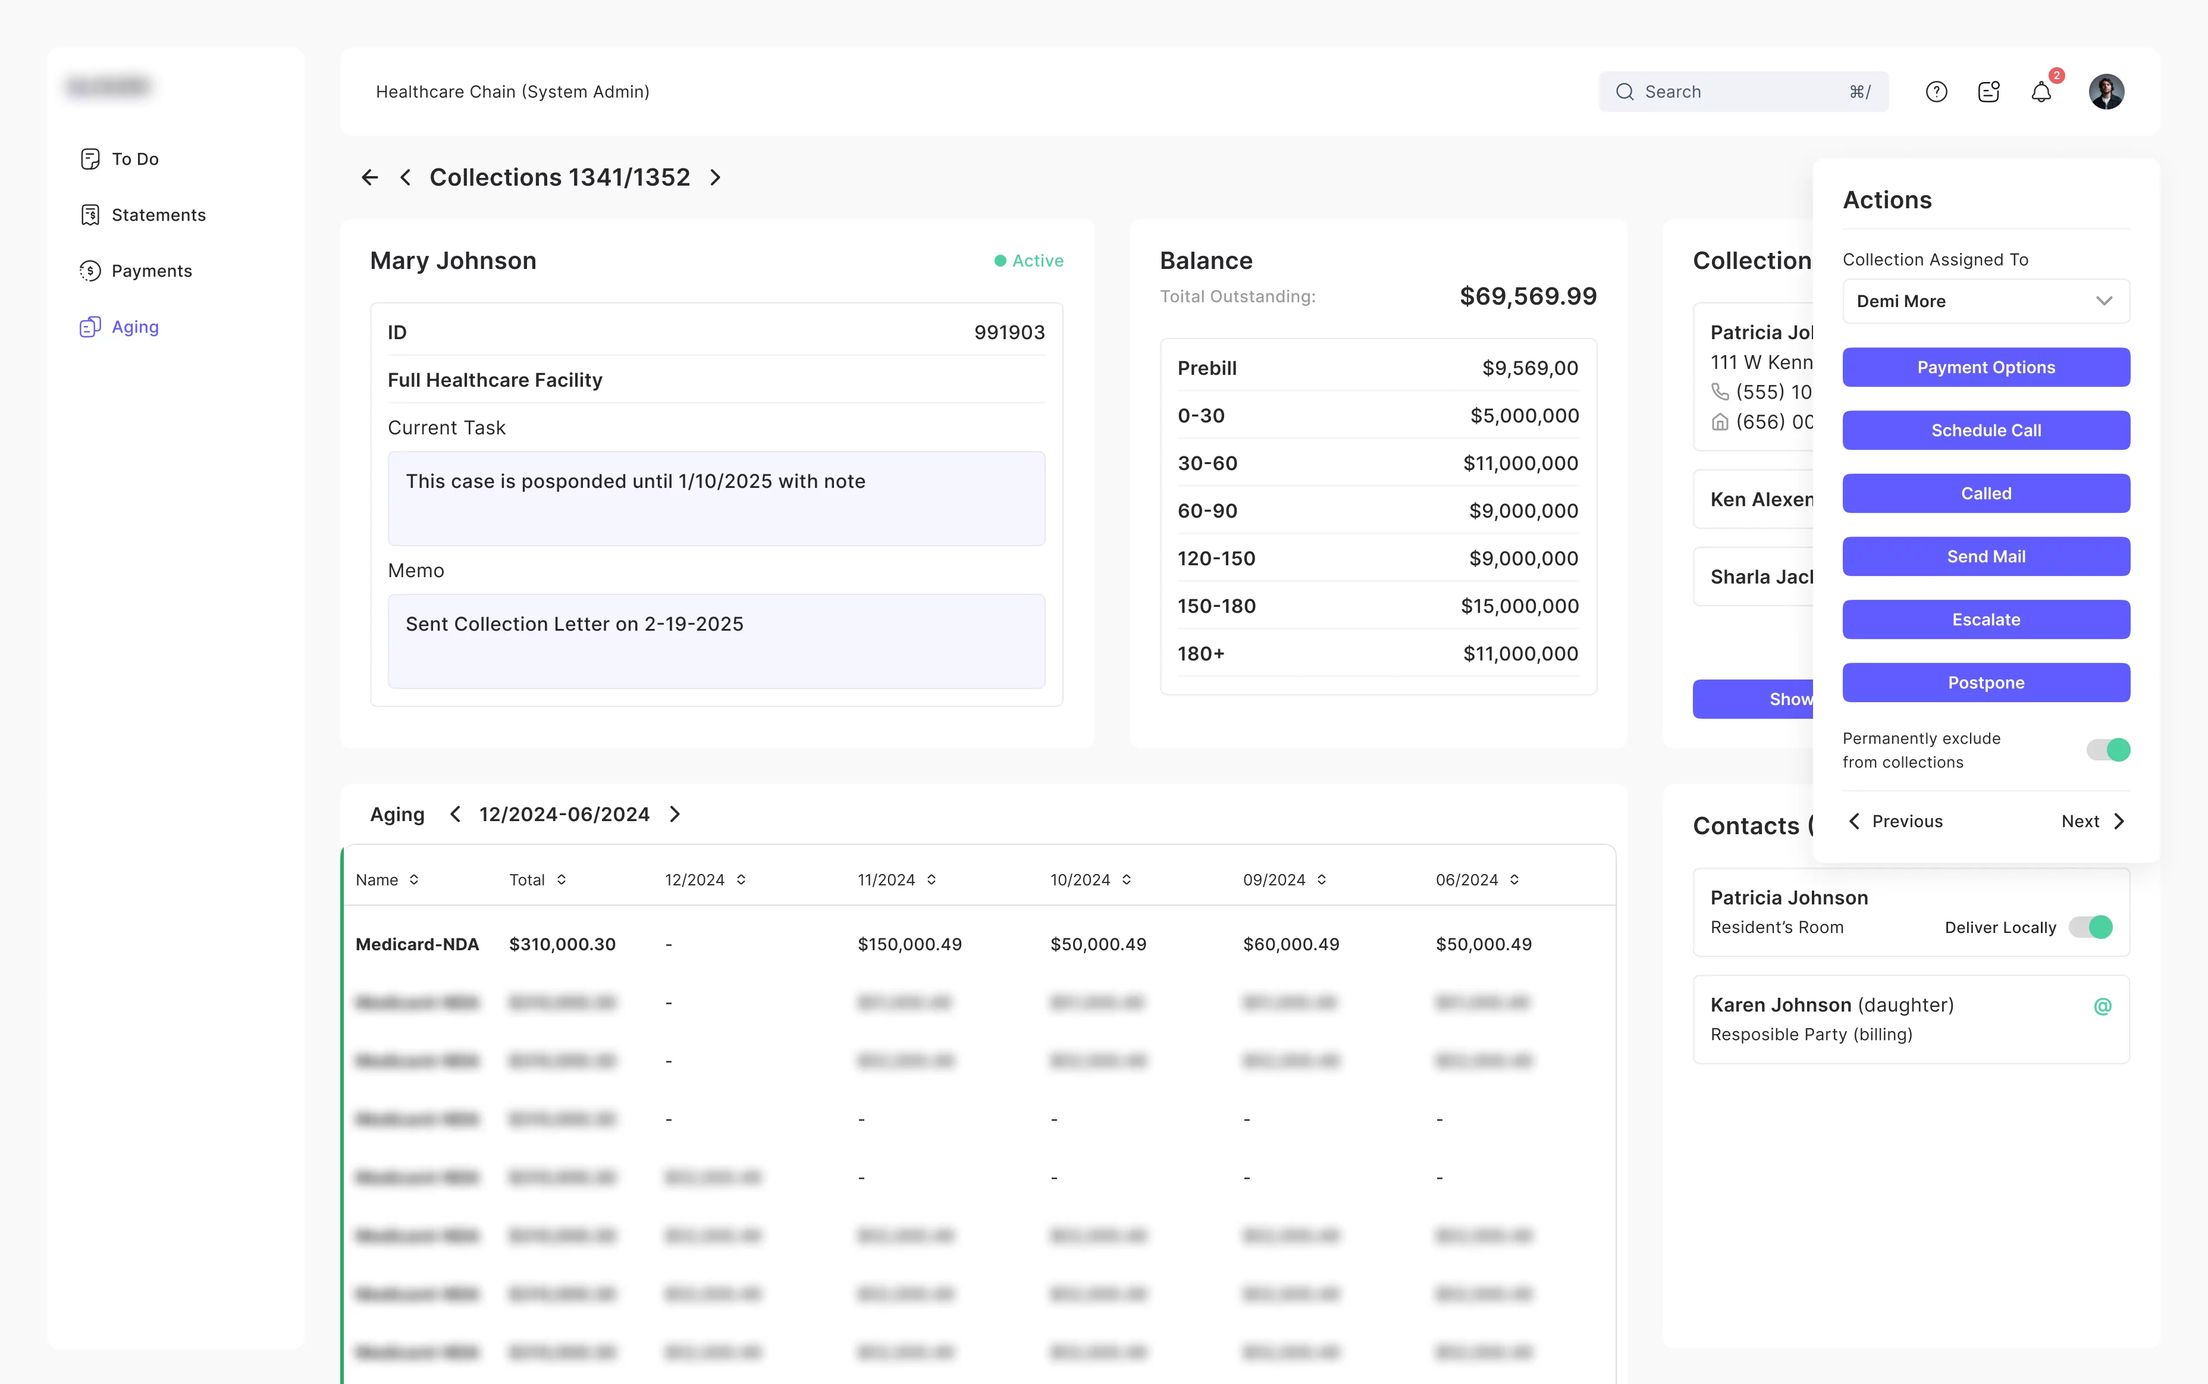2208x1384 pixels.
Task: Click the To Do checklist icon
Action: 90,159
